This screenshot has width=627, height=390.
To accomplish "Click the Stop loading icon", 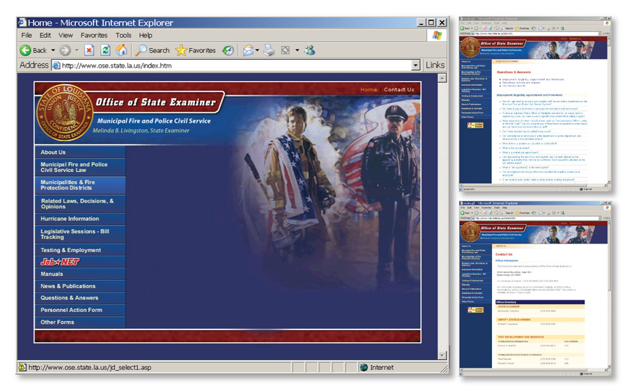I will point(89,50).
